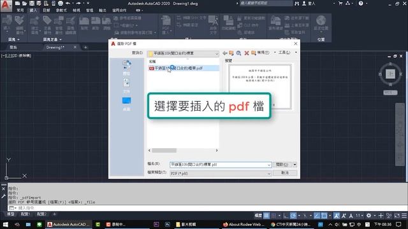
Task: Click the red Delete X icon in dialog
Action: [247, 53]
